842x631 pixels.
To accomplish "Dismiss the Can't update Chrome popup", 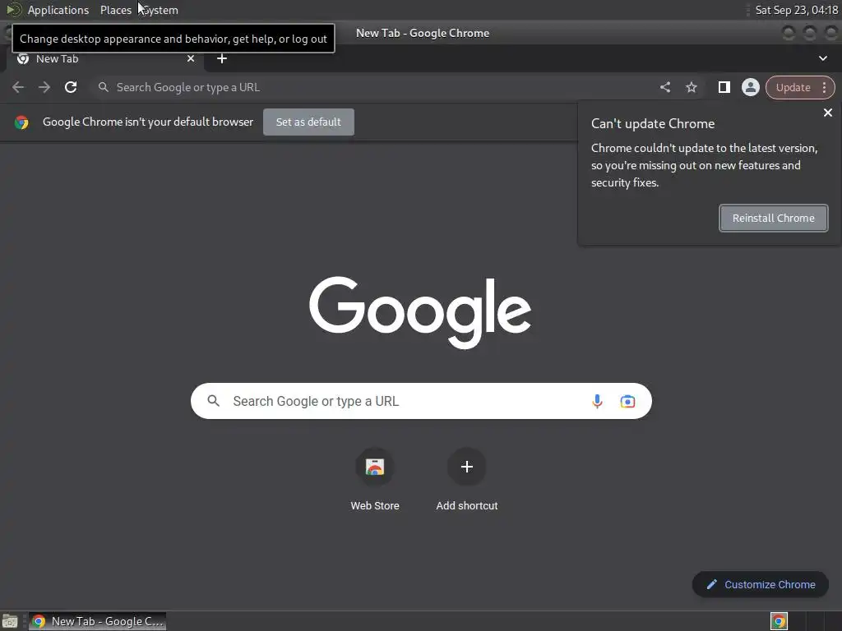I will 827,113.
